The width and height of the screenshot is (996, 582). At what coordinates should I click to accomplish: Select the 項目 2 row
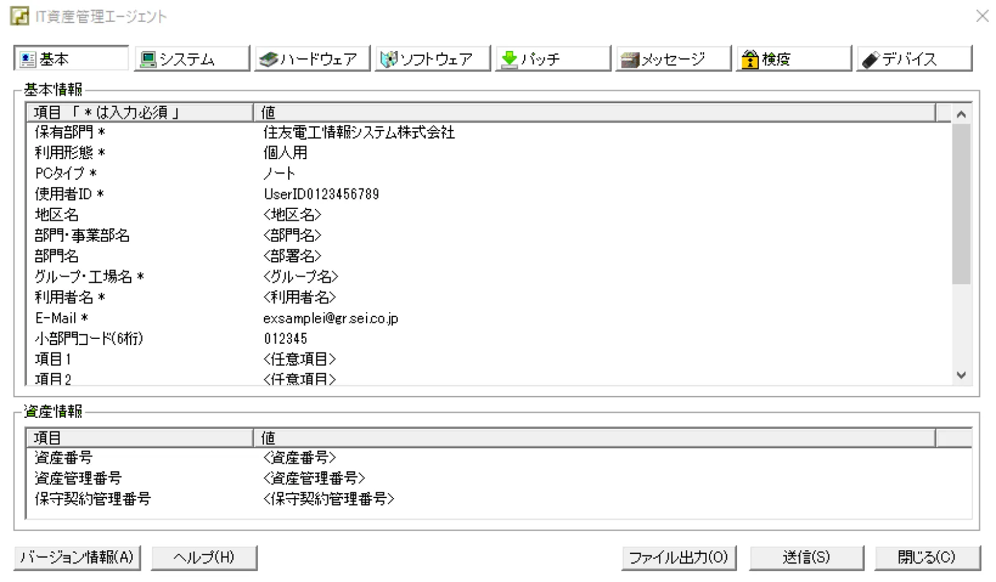(x=489, y=378)
